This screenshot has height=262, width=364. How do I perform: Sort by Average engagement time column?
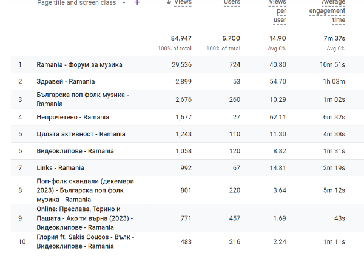(327, 11)
